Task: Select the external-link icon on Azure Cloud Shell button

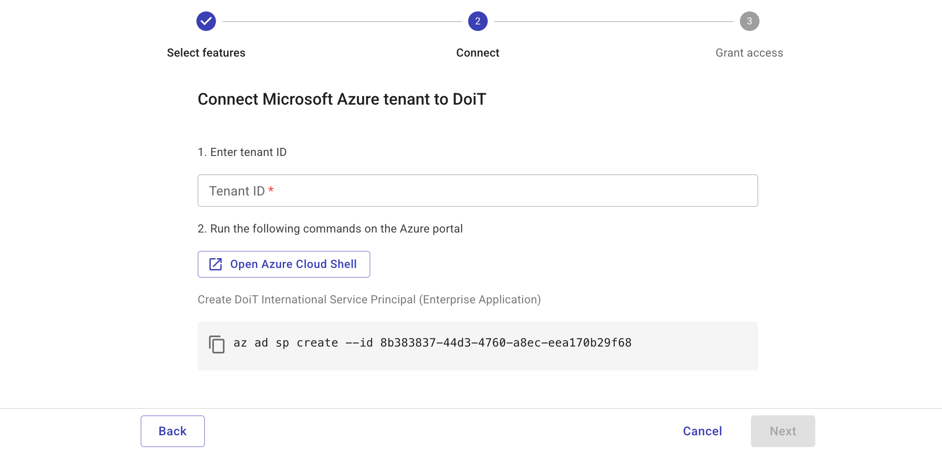Action: click(215, 264)
